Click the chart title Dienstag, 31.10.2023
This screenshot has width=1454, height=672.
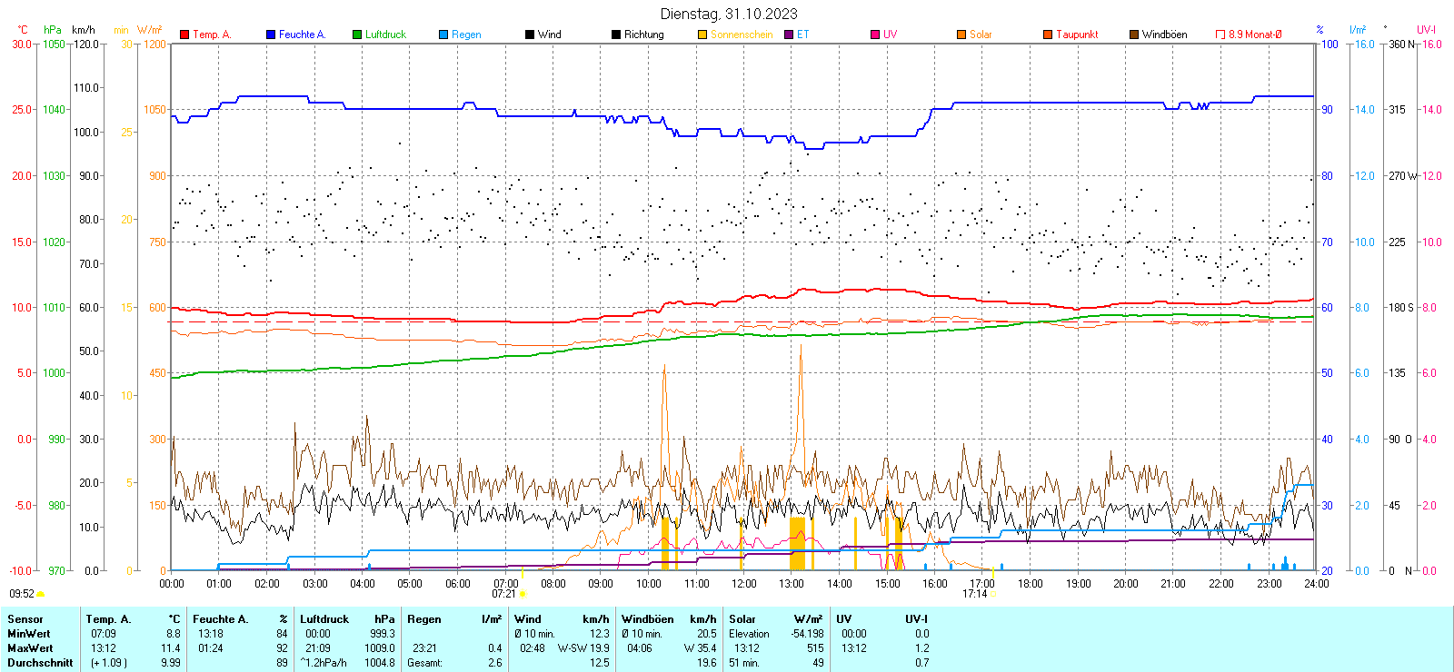729,14
